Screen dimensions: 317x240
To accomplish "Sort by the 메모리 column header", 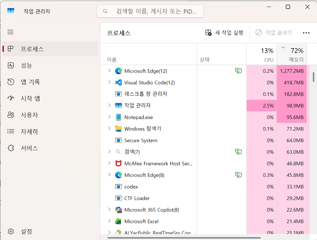I will [x=292, y=54].
